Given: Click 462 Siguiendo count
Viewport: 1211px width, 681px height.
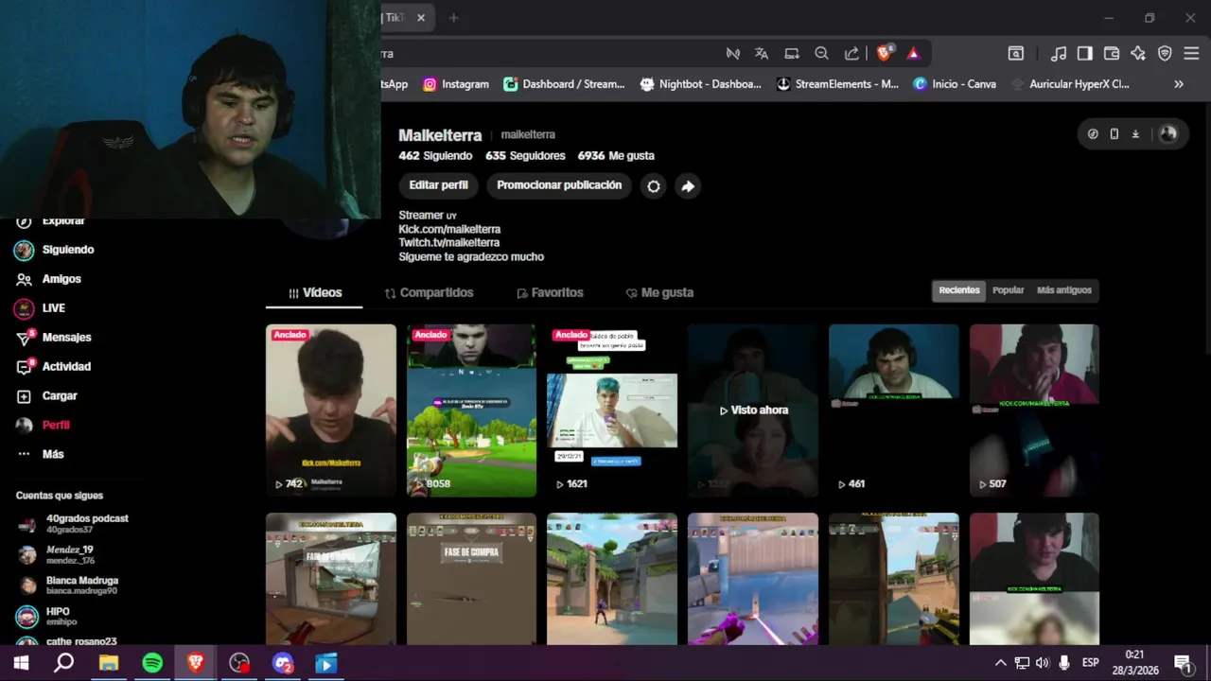Looking at the screenshot, I should click(x=435, y=156).
